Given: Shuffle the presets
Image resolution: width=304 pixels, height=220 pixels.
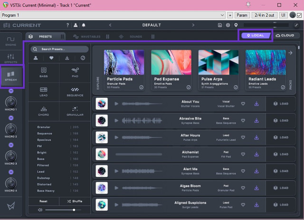Looking at the screenshot, I should click(x=75, y=201).
